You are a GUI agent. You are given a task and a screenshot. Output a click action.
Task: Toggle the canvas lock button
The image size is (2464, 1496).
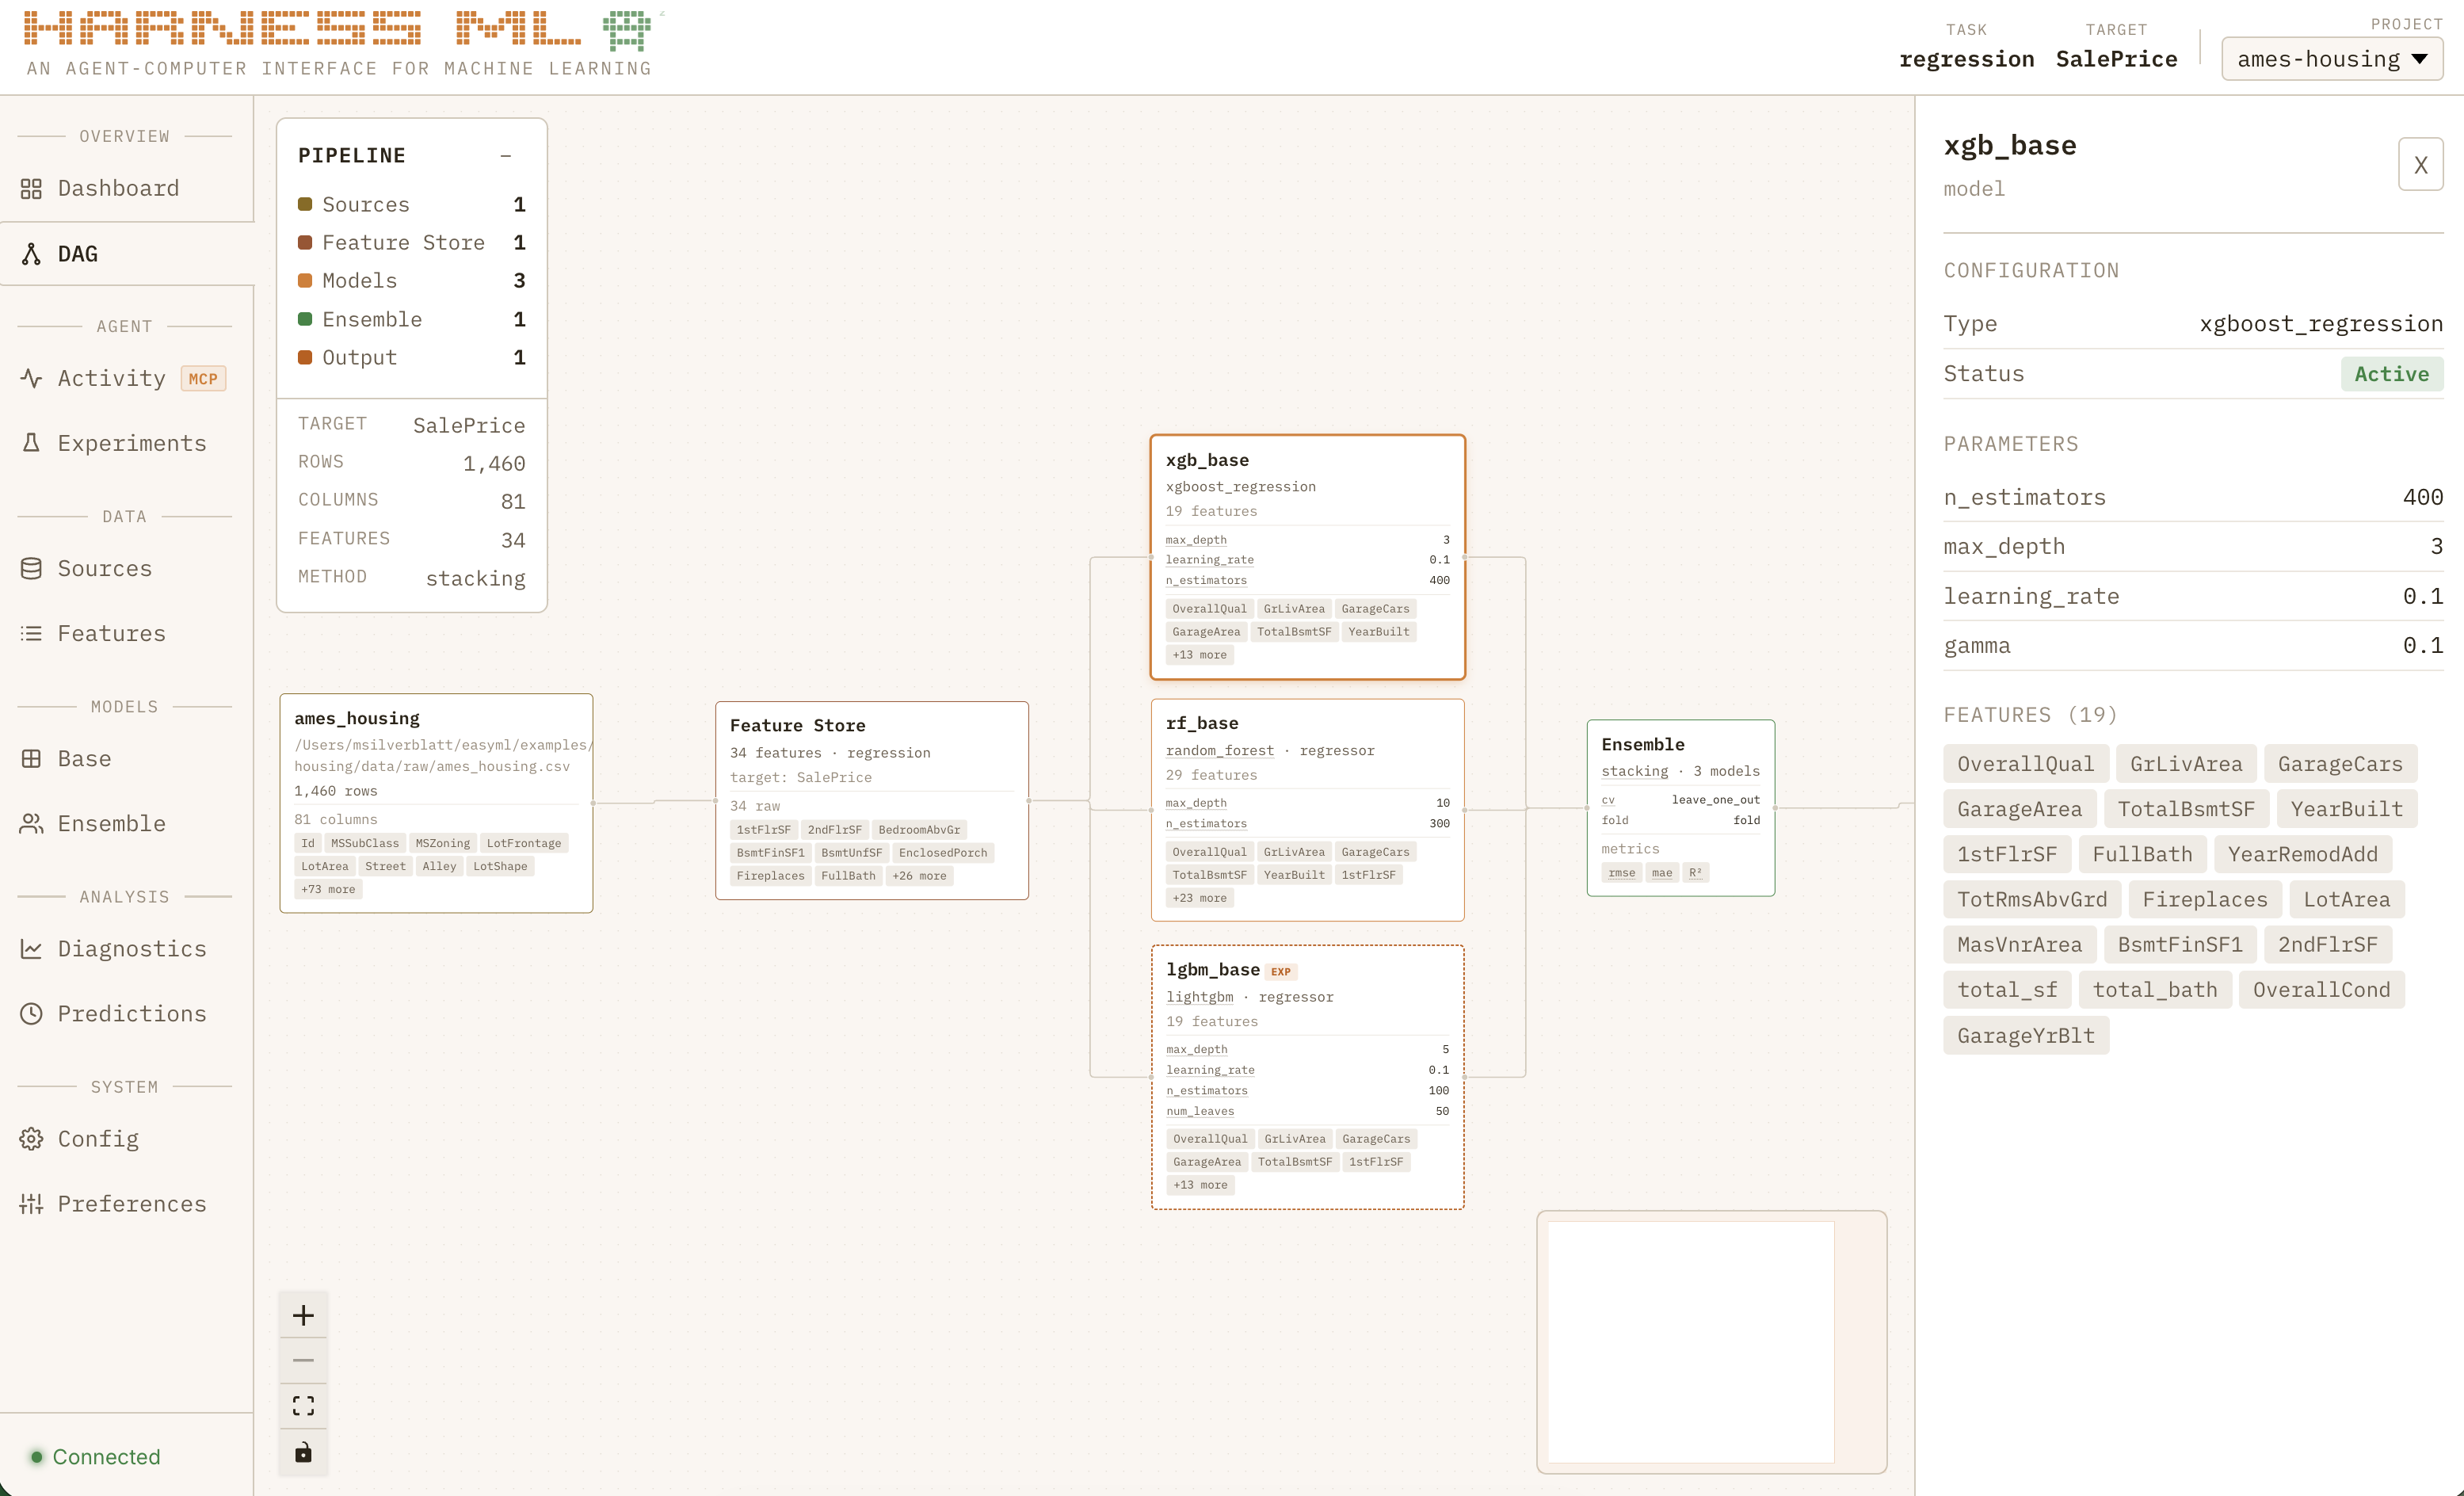[x=303, y=1452]
